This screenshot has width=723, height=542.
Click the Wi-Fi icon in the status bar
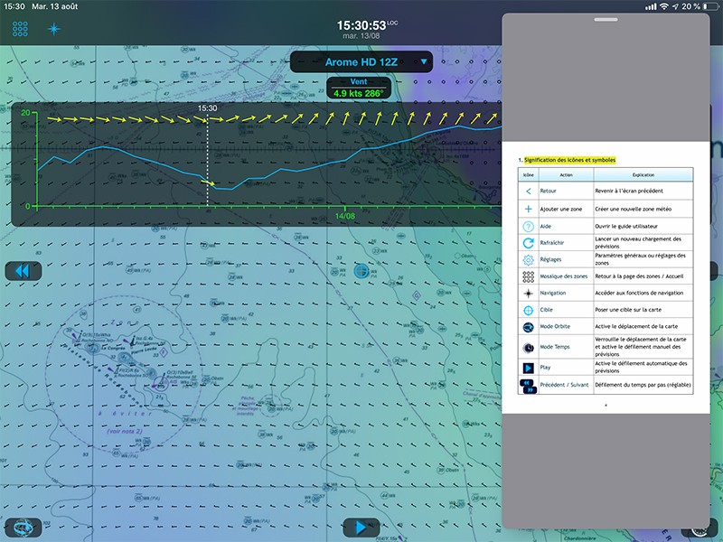(x=664, y=7)
